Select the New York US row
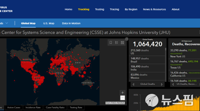200x111 pixels. coord(184,53)
